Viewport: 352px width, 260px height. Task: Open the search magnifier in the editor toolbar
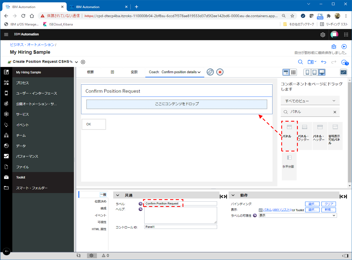click(x=300, y=62)
